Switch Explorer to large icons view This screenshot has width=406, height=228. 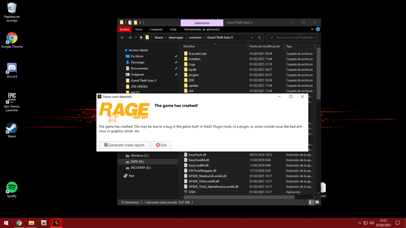tap(317, 202)
